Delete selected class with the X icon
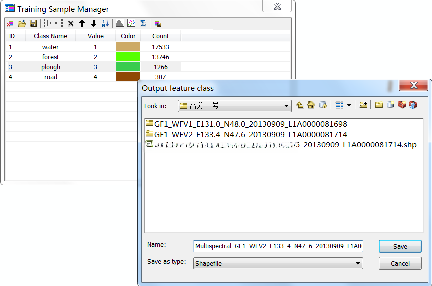The image size is (432, 286). point(71,23)
